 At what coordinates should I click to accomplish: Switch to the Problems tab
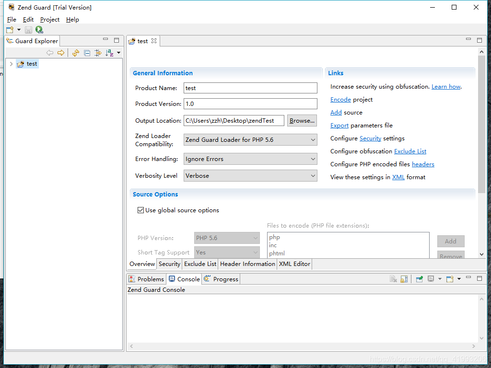146,279
